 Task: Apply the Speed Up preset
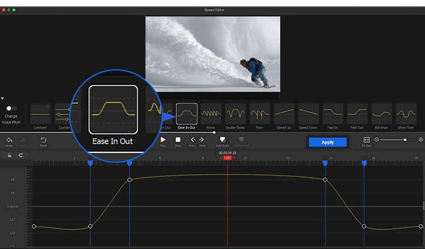coord(284,114)
